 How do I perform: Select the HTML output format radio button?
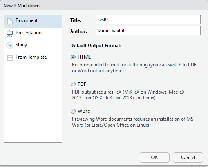(x=73, y=57)
